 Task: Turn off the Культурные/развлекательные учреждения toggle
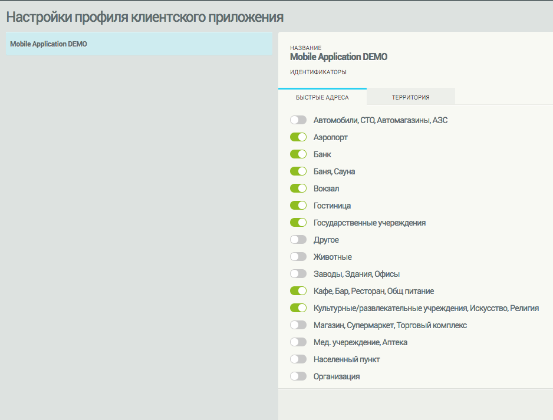pyautogui.click(x=298, y=308)
